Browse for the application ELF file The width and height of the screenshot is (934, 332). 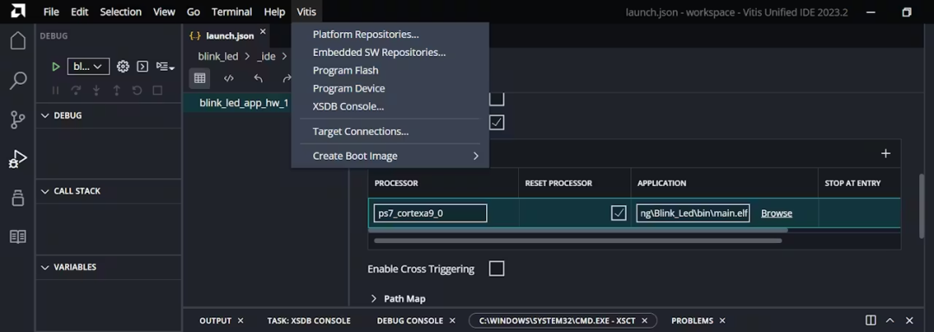point(777,213)
